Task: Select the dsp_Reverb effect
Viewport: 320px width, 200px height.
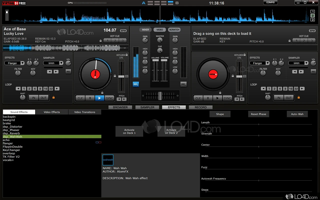Action: click(52, 133)
